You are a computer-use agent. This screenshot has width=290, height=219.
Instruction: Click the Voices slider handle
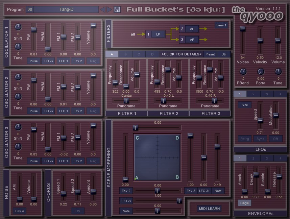pos(243,29)
